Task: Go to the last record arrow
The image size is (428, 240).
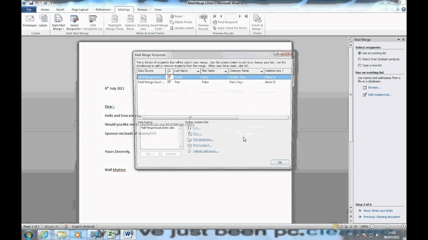Action: [x=246, y=16]
